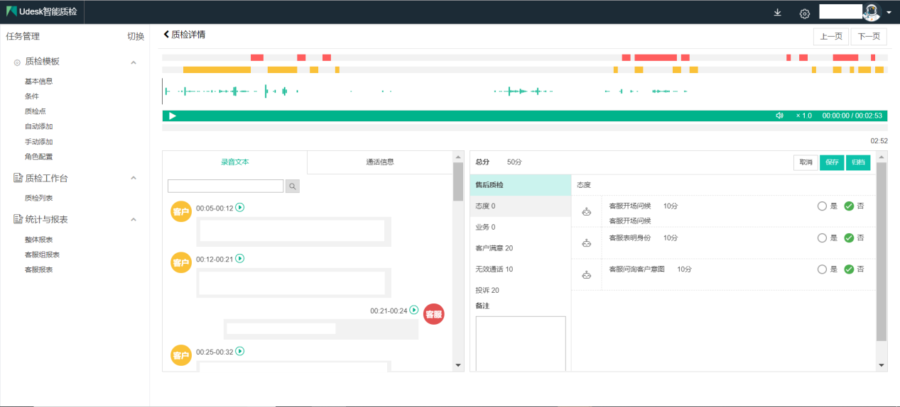Click the download icon in top bar
The height and width of the screenshot is (407, 900).
778,13
